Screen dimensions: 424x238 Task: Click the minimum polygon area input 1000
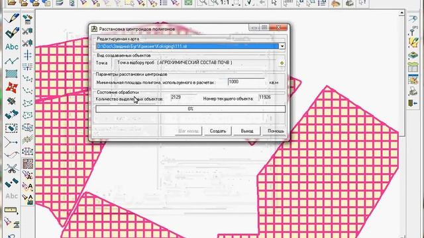pyautogui.click(x=246, y=82)
